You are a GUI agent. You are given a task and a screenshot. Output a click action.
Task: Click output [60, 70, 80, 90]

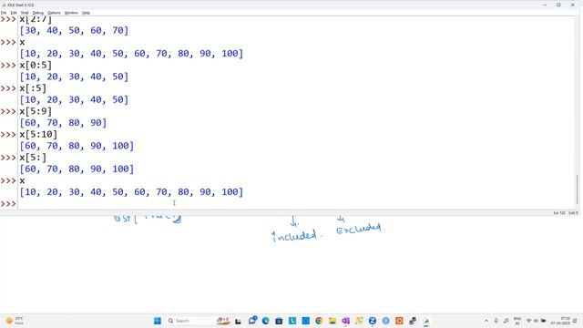tap(63, 122)
